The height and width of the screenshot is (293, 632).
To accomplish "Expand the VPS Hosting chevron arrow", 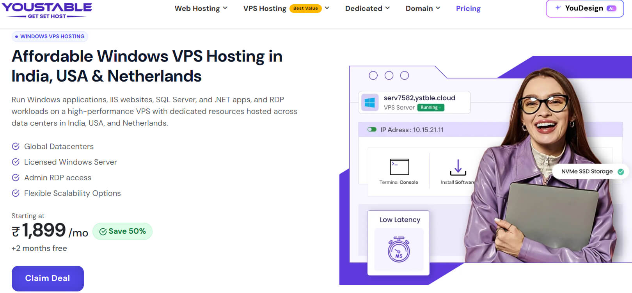I will [x=327, y=8].
